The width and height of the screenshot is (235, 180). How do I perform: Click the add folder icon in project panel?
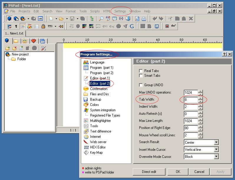(x=7, y=48)
